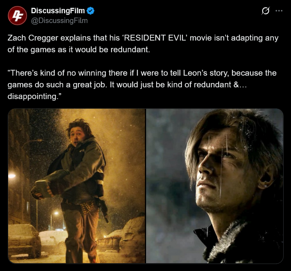
Task: Open the DiscussingFilm profile avatar
Action: pyautogui.click(x=17, y=16)
